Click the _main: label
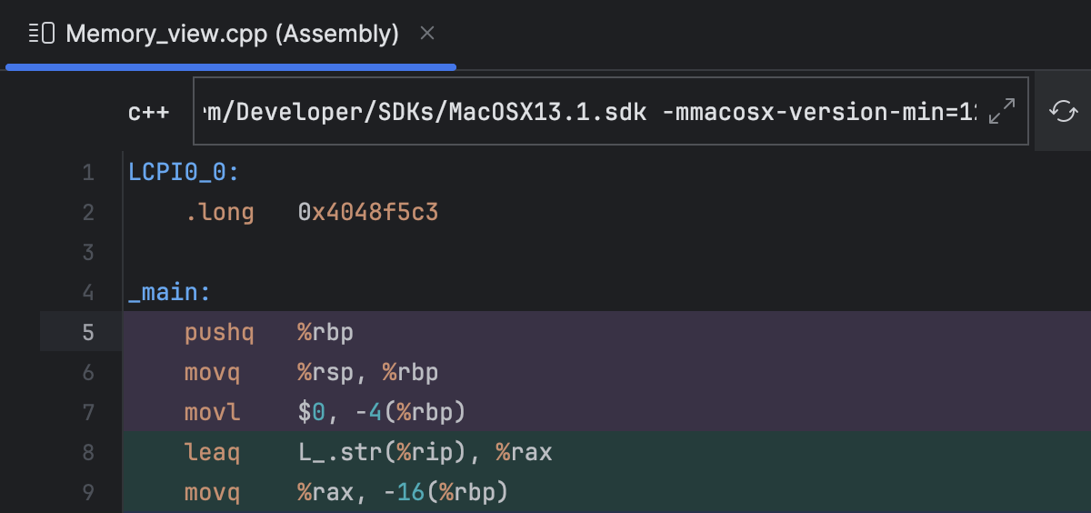The height and width of the screenshot is (513, 1091). [170, 292]
